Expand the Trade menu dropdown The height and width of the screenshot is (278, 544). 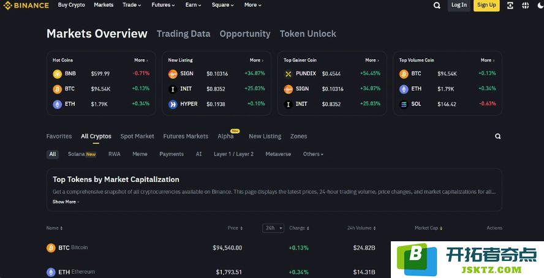[x=132, y=5]
